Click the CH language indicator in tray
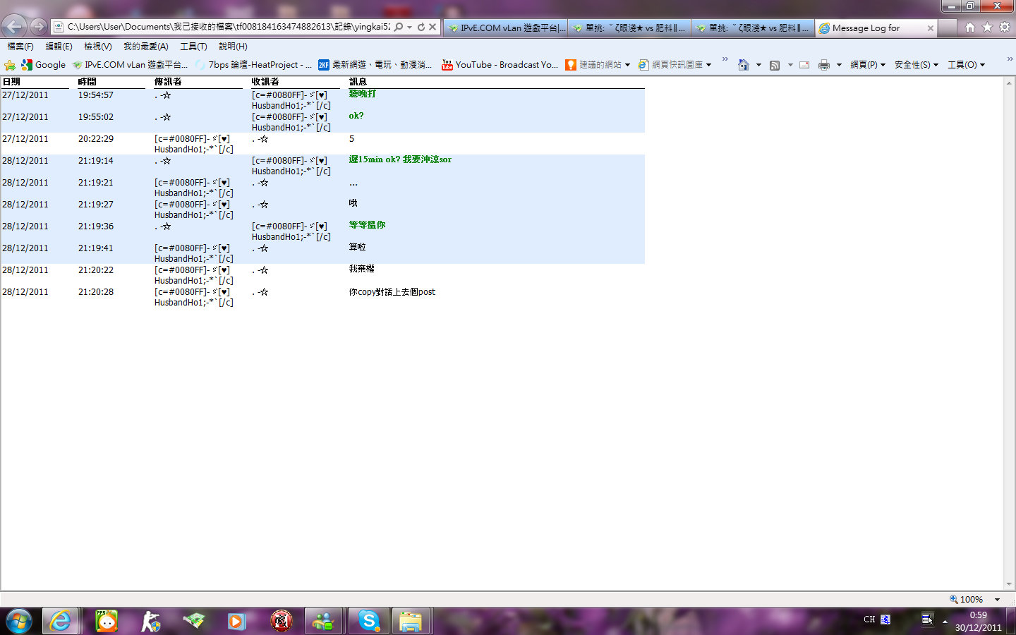The height and width of the screenshot is (635, 1016). pos(869,619)
